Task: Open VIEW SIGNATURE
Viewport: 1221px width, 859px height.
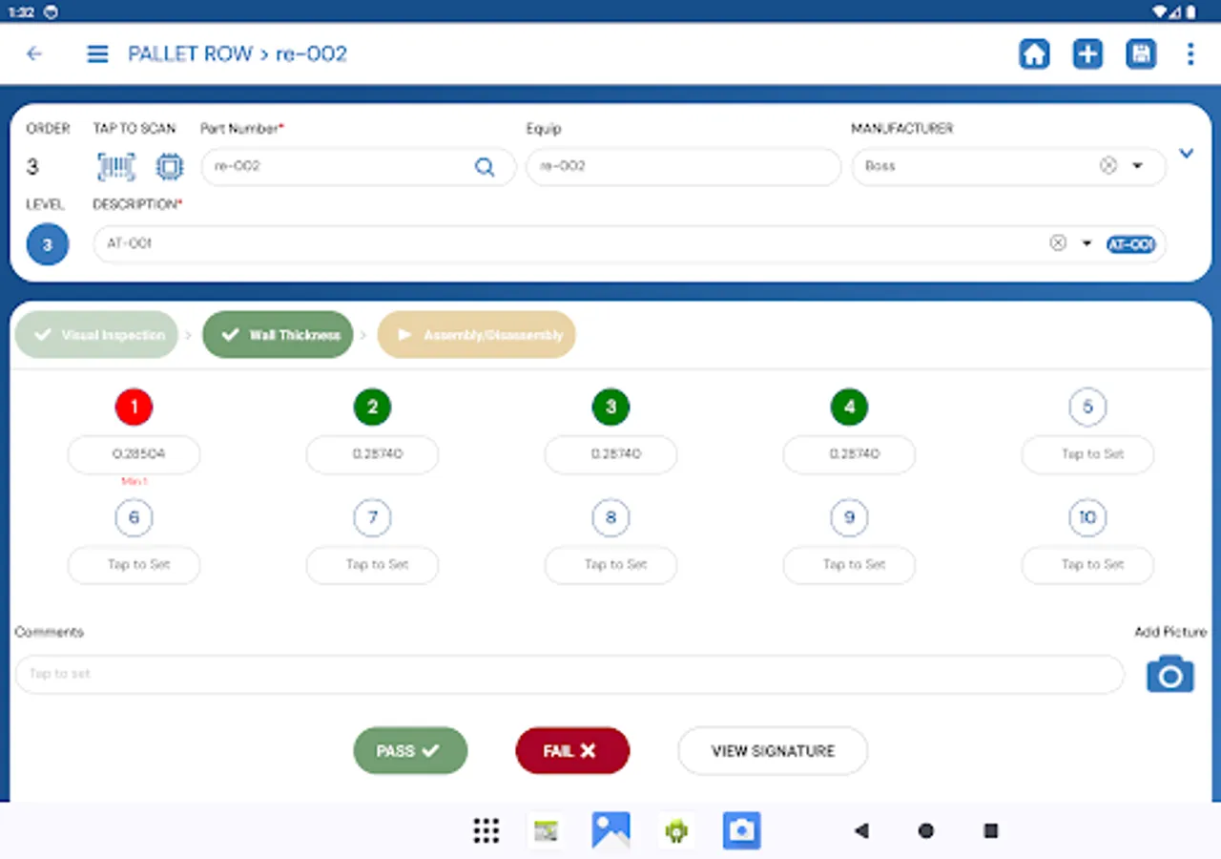Action: [x=773, y=750]
